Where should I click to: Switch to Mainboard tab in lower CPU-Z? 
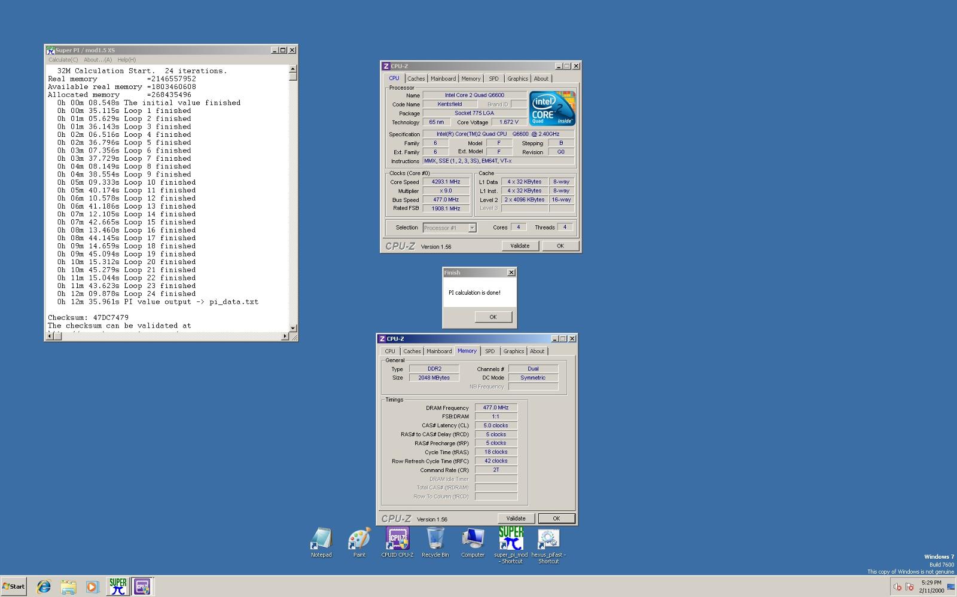[439, 351]
